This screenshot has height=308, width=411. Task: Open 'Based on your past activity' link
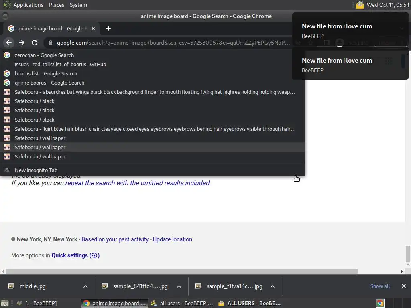tap(115, 239)
